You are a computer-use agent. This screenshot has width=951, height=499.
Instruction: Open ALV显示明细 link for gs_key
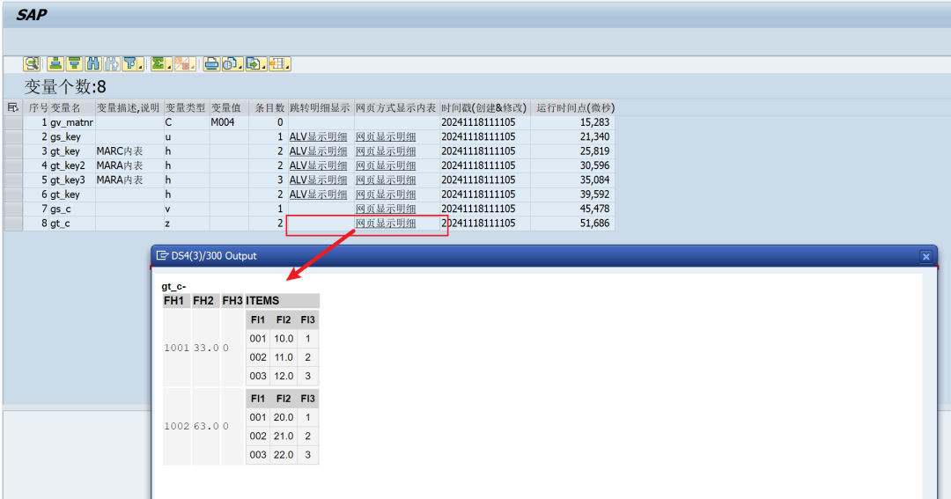318,137
